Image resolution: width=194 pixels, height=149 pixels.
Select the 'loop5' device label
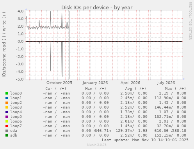click(16, 117)
